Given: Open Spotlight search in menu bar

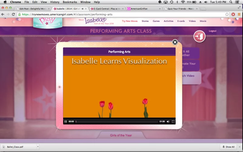Looking at the screenshot, I should (x=231, y=2).
